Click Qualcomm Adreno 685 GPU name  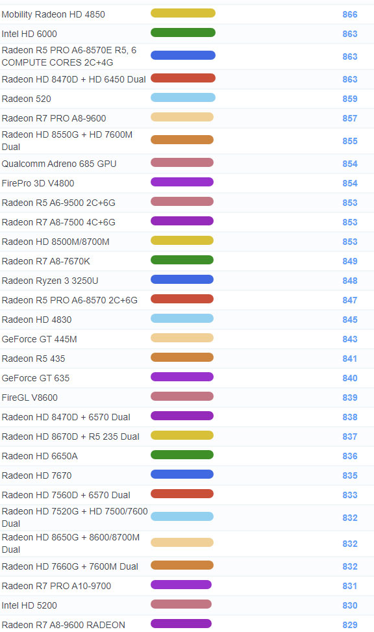coord(59,164)
